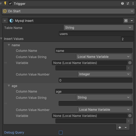136x136 pixels.
Task: Remove the last Insert Values element
Action: pos(126,128)
